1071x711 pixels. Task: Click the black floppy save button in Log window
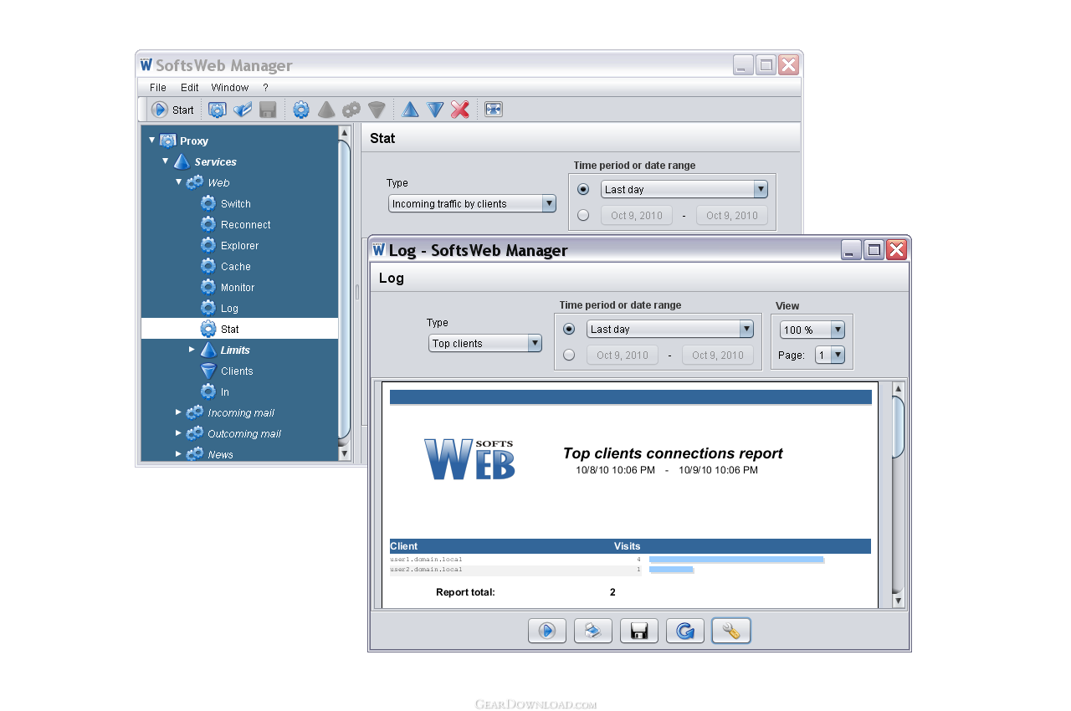click(x=639, y=631)
